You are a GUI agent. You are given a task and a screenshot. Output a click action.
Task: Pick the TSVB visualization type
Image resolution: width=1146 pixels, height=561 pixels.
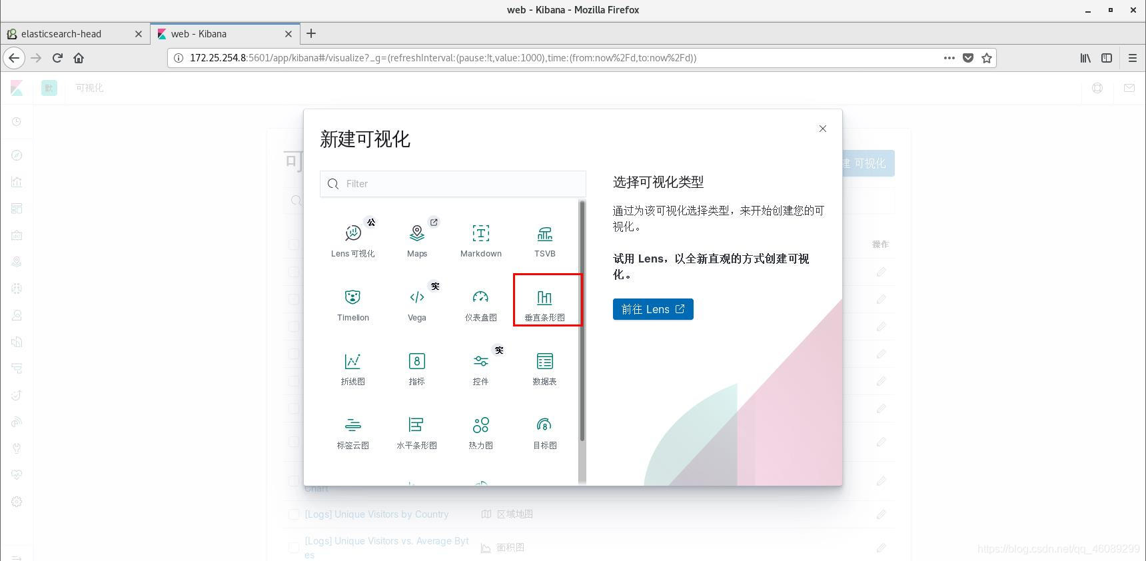(x=545, y=241)
